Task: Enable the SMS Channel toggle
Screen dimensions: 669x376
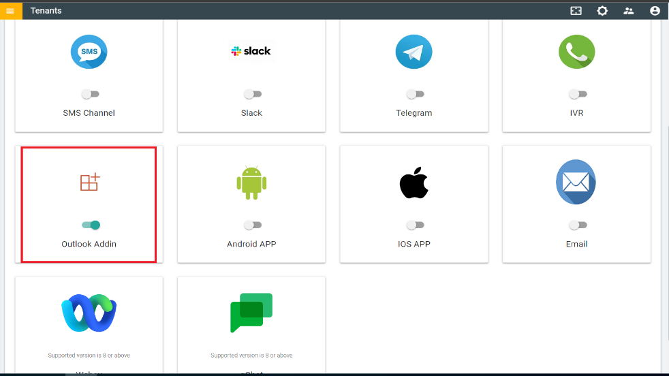Action: pos(90,94)
